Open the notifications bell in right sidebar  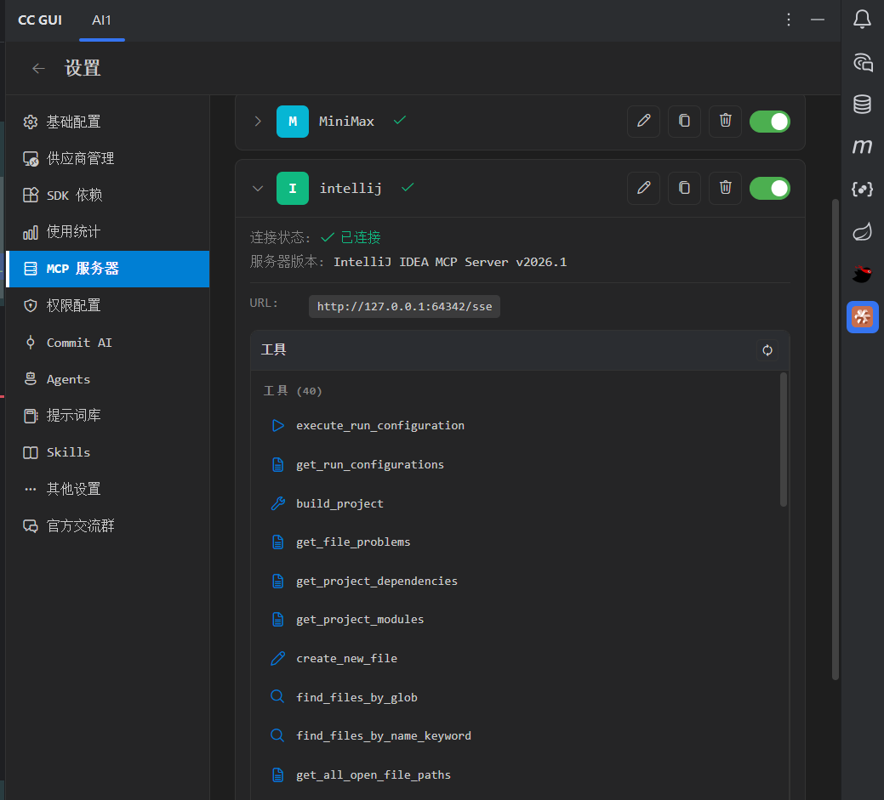[862, 19]
